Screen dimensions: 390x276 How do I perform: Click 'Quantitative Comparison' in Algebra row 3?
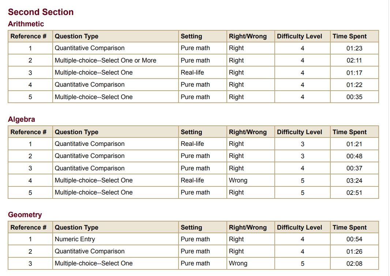pos(90,168)
